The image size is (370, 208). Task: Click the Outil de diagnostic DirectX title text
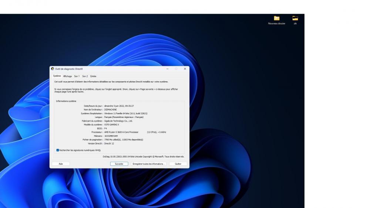(x=69, y=69)
